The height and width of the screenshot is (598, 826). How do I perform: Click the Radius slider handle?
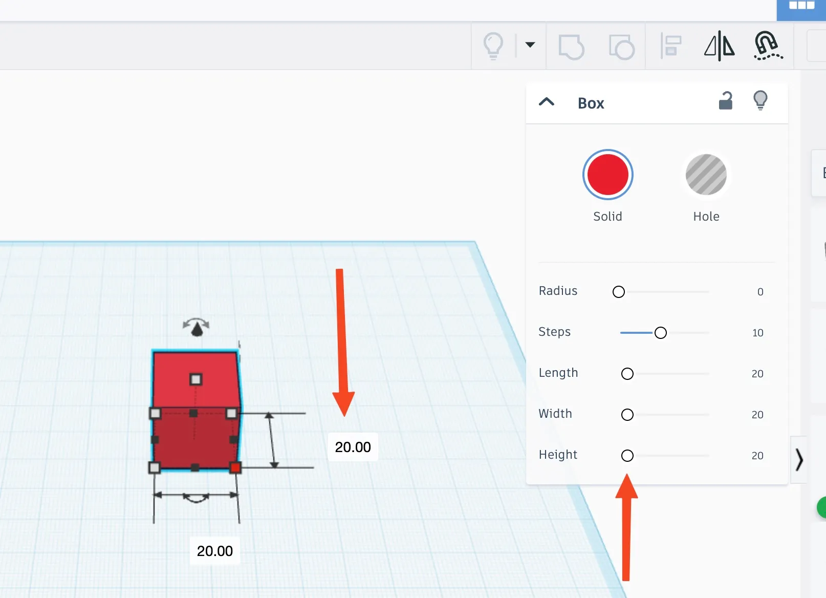pos(619,292)
